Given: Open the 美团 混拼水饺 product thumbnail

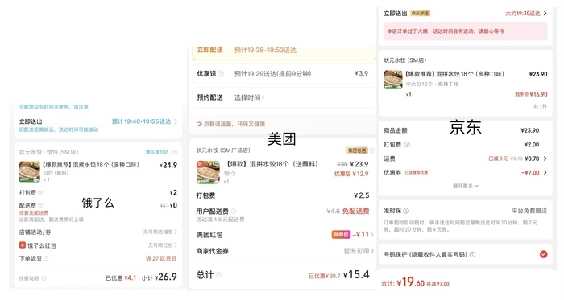Looking at the screenshot, I should pyautogui.click(x=208, y=172).
